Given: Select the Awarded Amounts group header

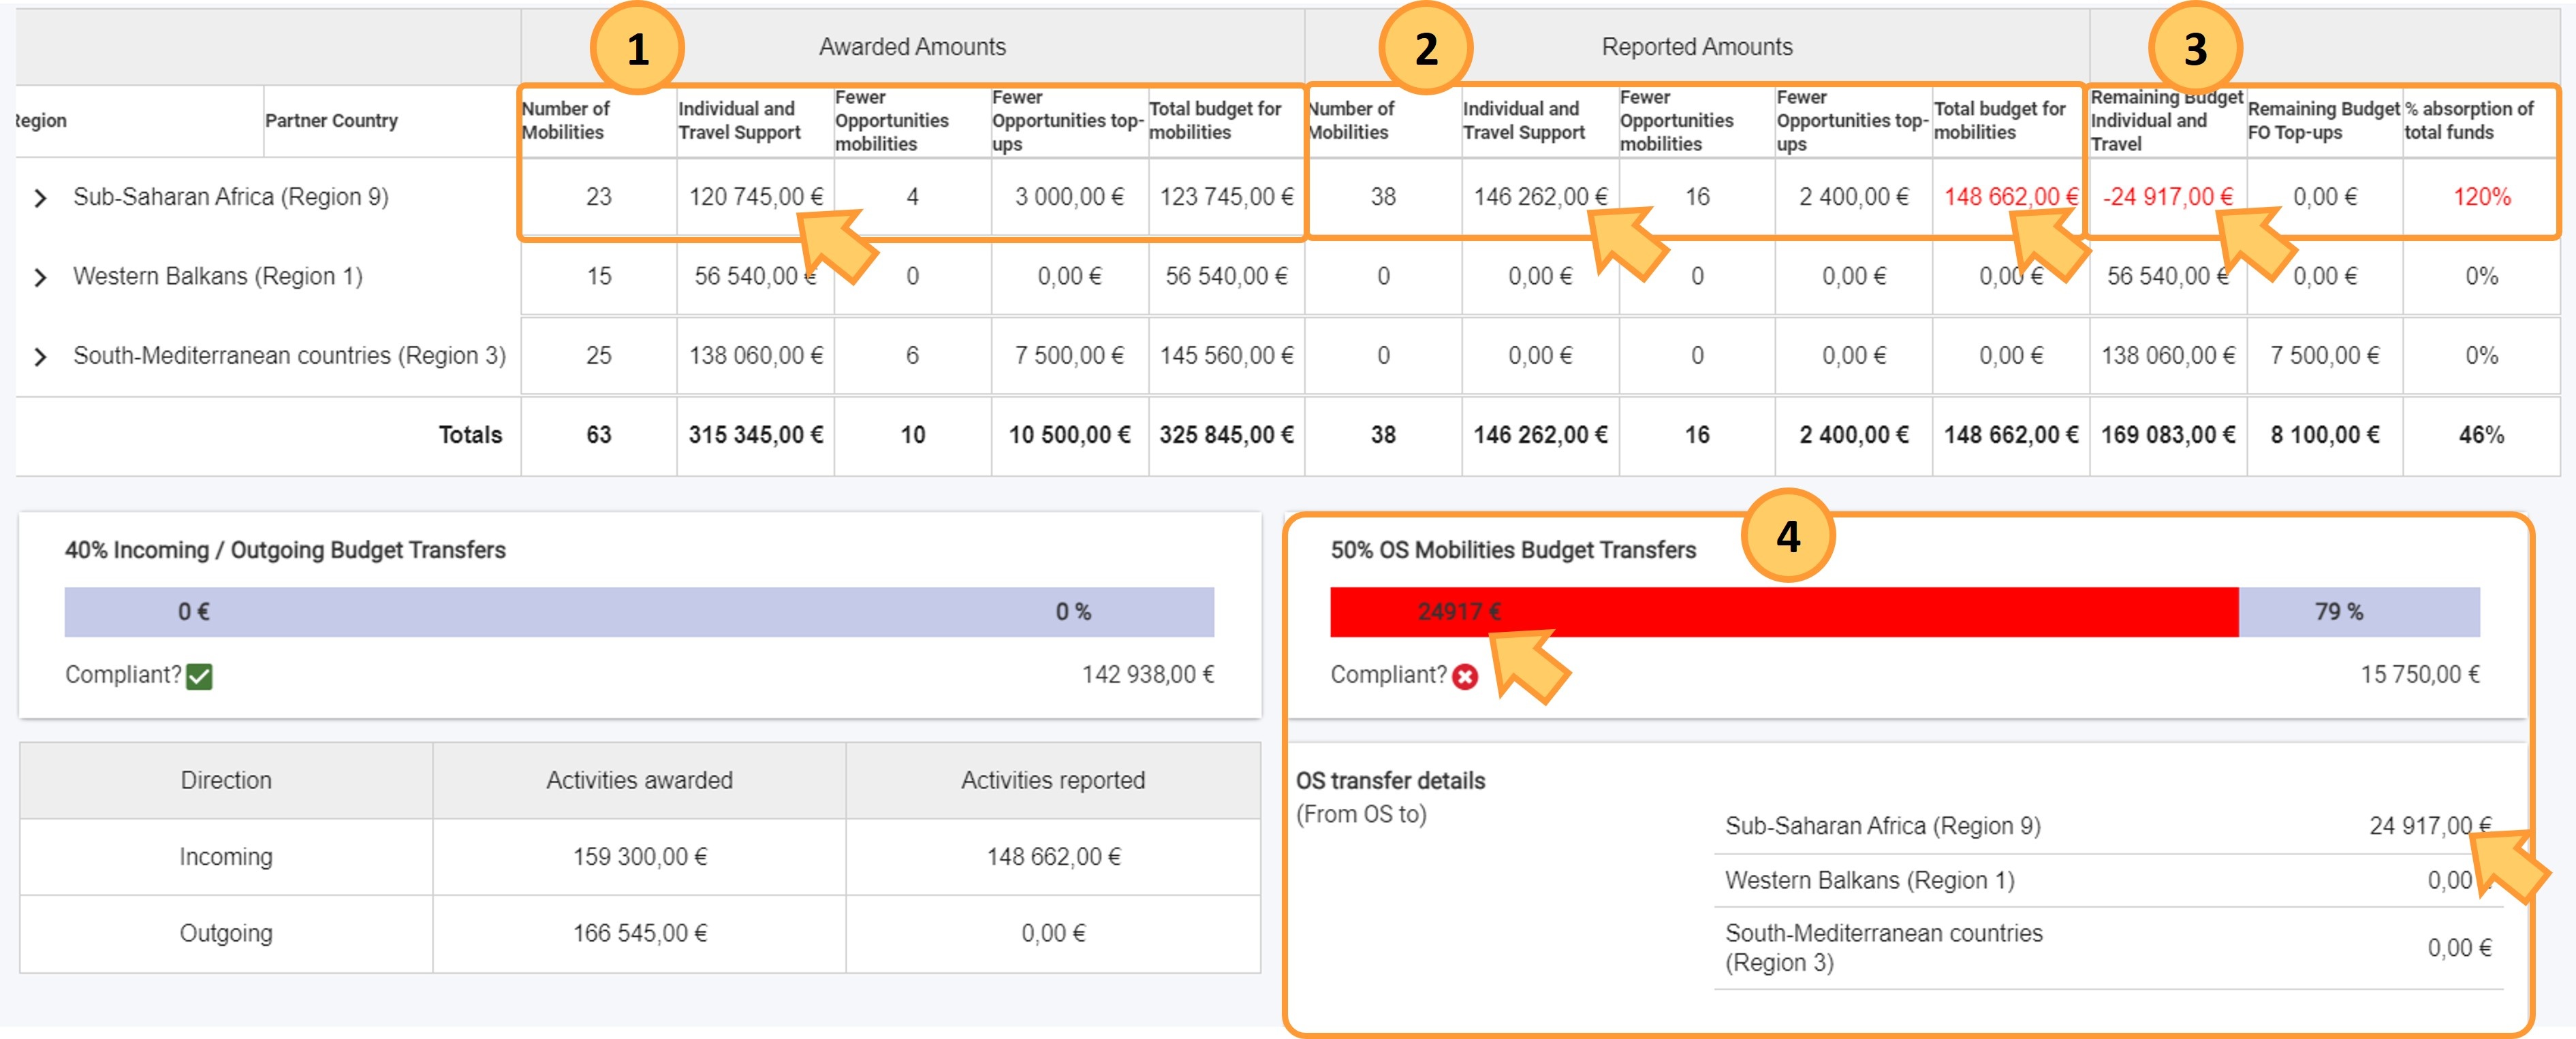Looking at the screenshot, I should [912, 46].
